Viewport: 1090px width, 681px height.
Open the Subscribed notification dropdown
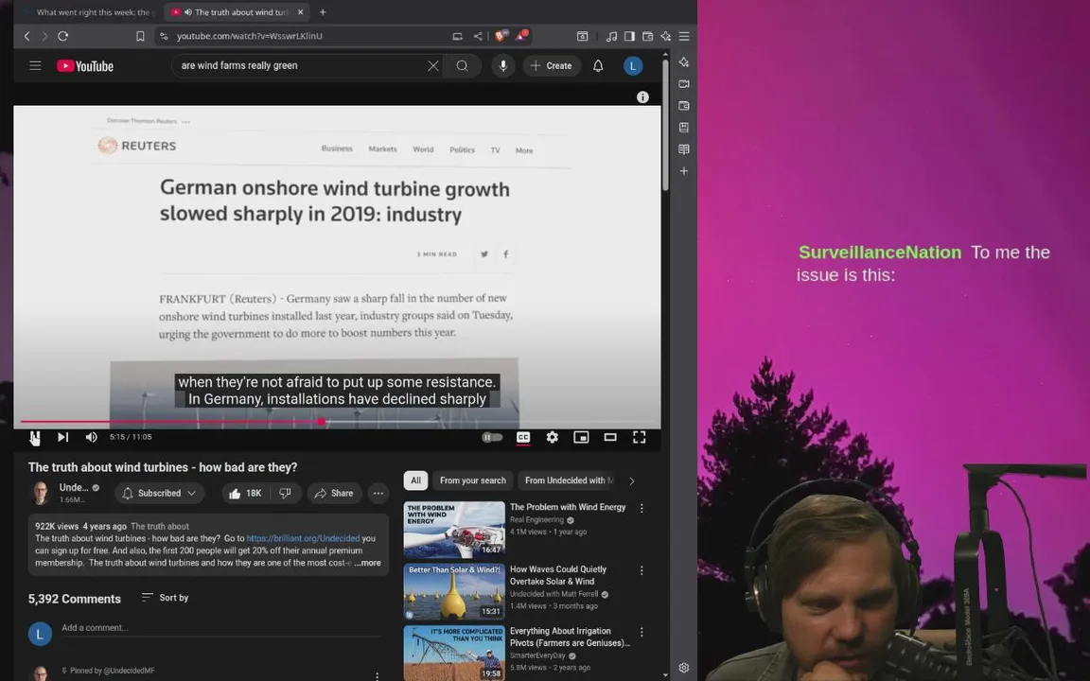tap(160, 494)
